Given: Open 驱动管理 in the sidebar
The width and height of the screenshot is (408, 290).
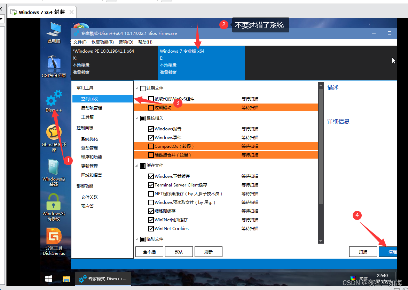Looking at the screenshot, I should pos(89,148).
